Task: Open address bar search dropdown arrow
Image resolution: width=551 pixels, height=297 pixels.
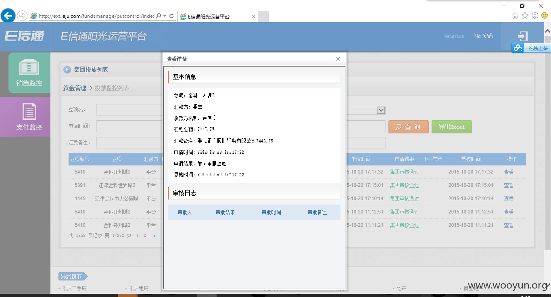Action: click(165, 16)
